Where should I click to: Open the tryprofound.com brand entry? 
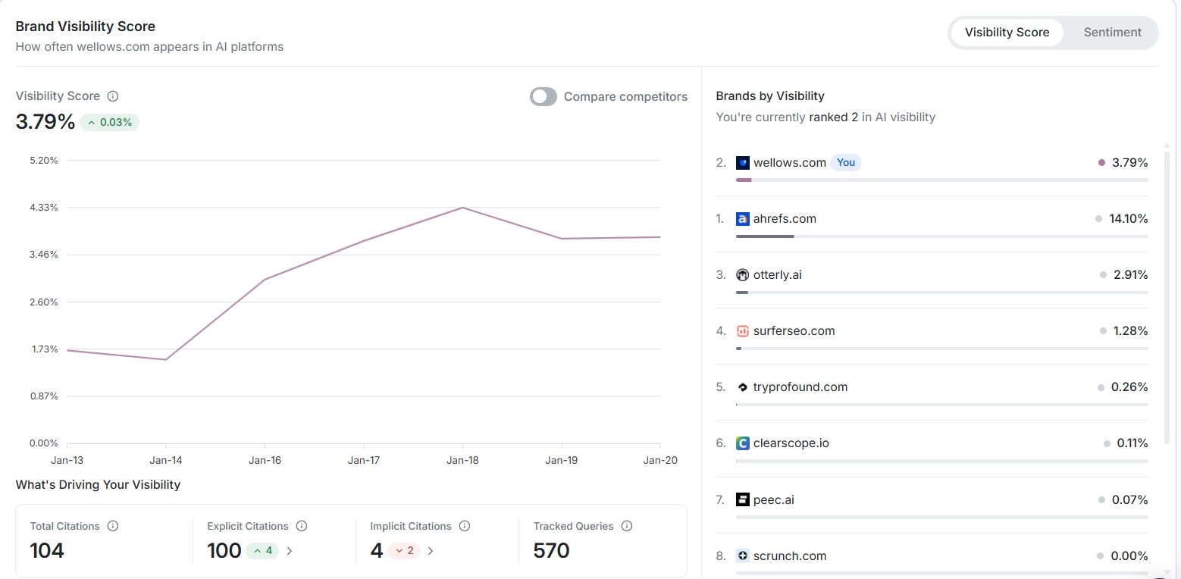click(800, 387)
